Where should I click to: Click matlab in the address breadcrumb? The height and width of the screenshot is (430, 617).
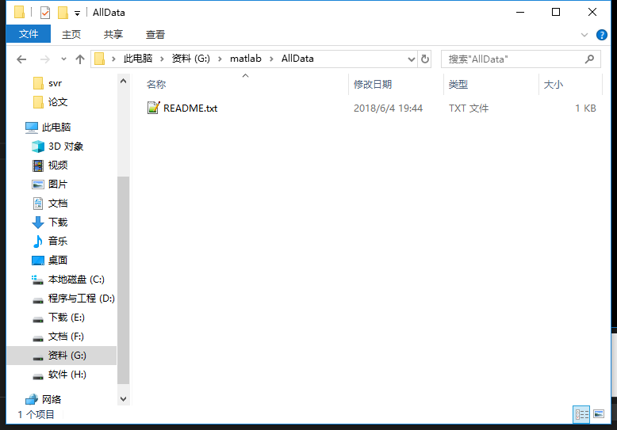(x=244, y=59)
